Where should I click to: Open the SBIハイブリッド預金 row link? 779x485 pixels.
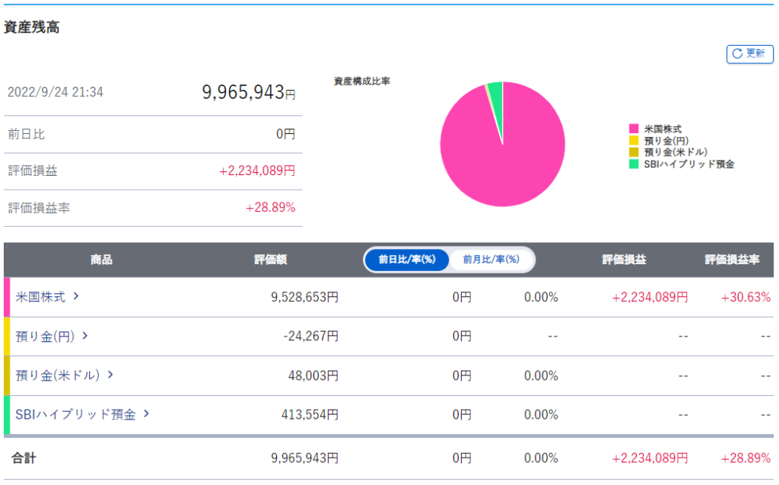[x=75, y=414]
